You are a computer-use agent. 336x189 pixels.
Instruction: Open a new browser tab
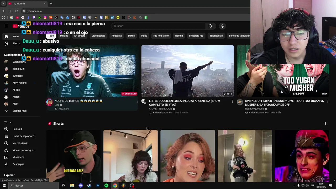51,3
